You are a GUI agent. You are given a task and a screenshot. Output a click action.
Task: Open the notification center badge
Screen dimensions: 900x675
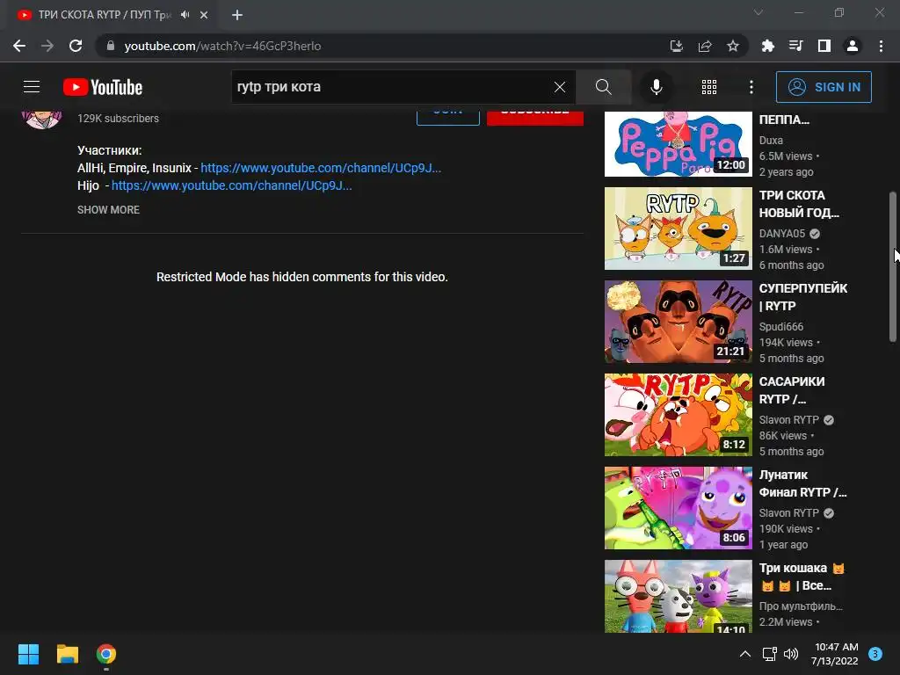point(875,654)
